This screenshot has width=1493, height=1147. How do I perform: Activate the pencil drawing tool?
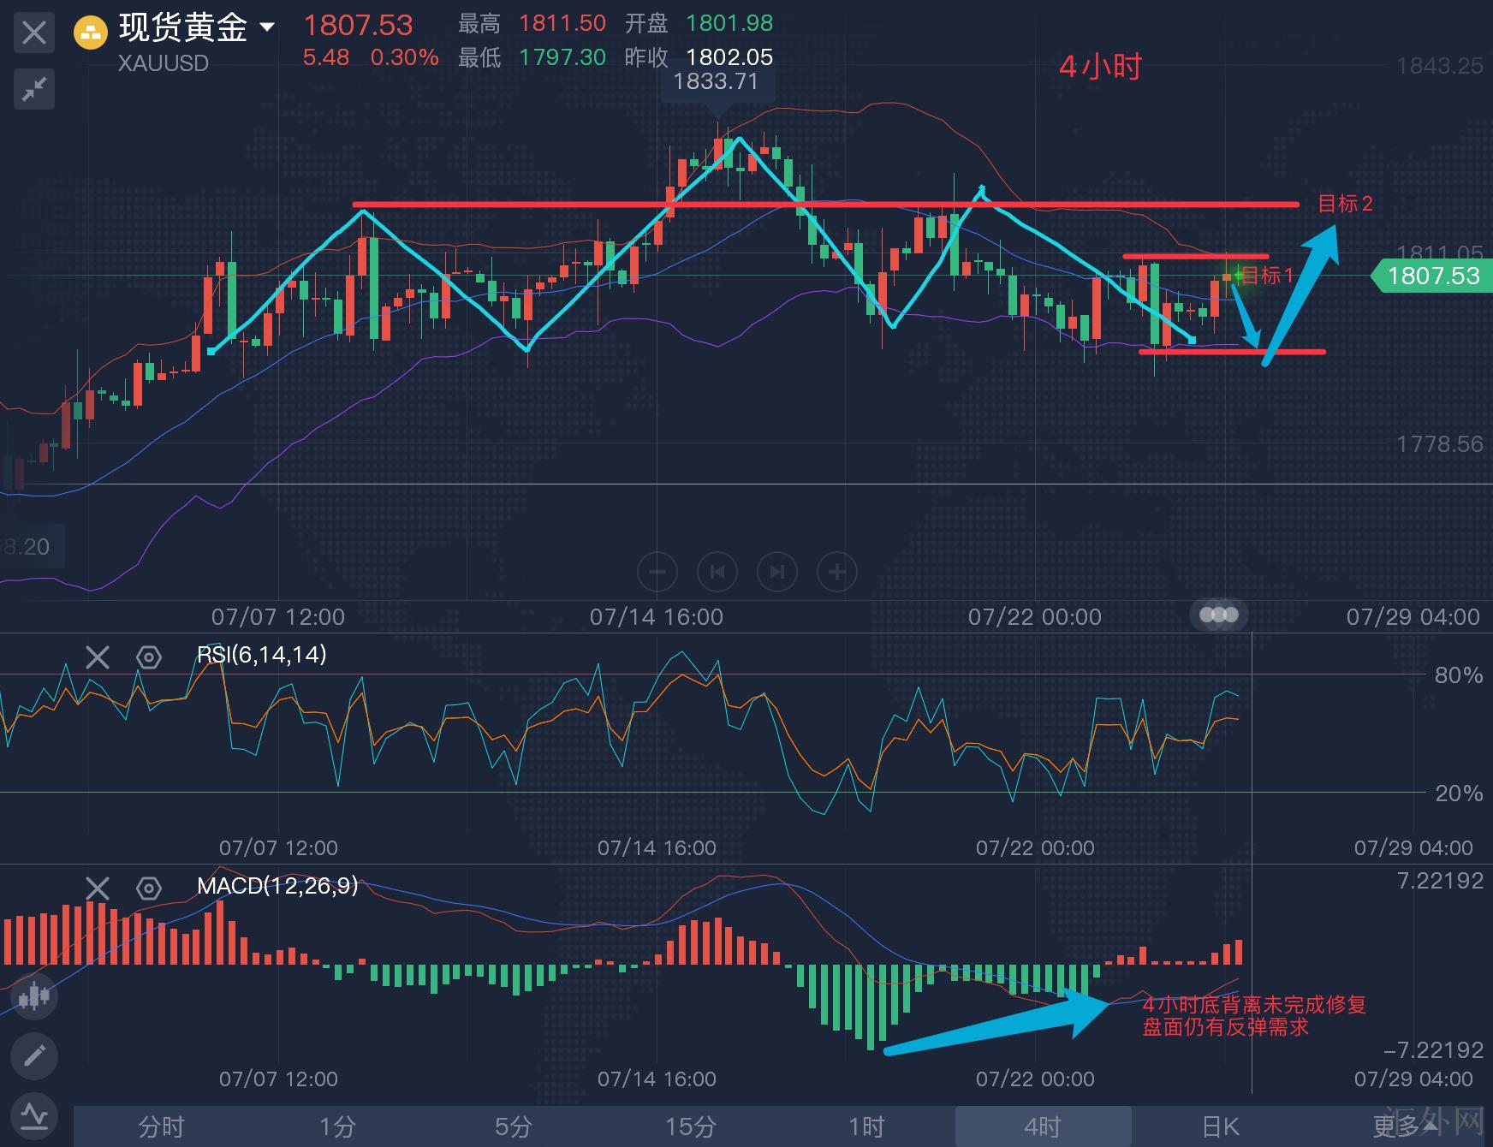pos(34,1056)
